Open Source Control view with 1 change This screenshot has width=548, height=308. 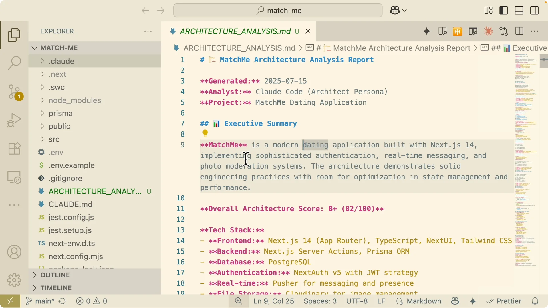[x=15, y=92]
